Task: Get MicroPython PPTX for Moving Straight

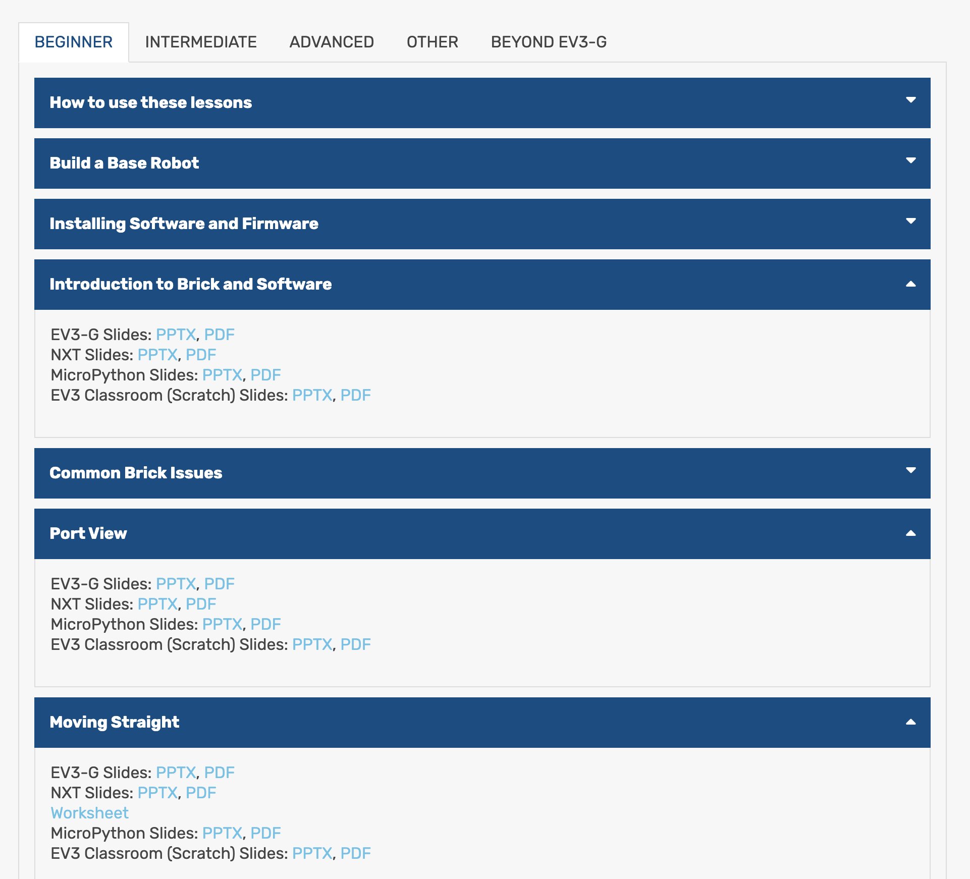Action: [x=222, y=833]
